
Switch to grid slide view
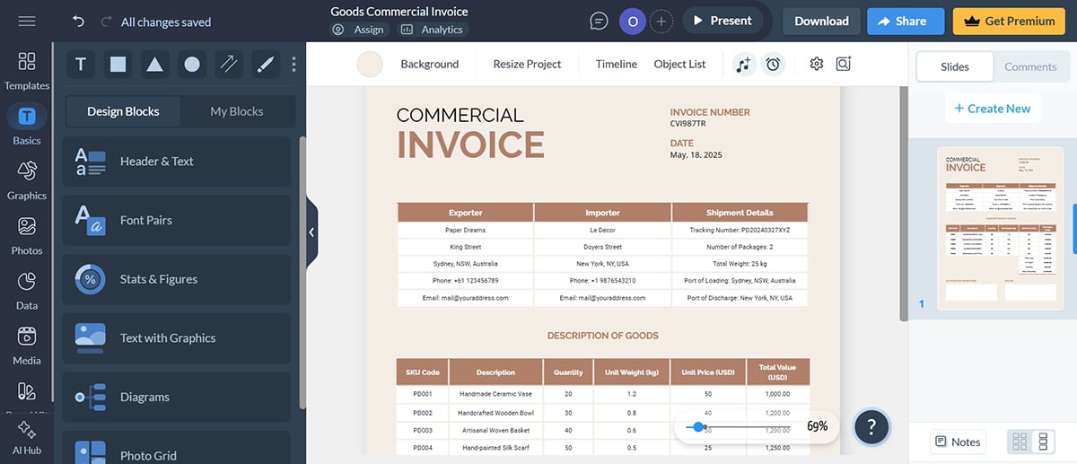point(1020,442)
